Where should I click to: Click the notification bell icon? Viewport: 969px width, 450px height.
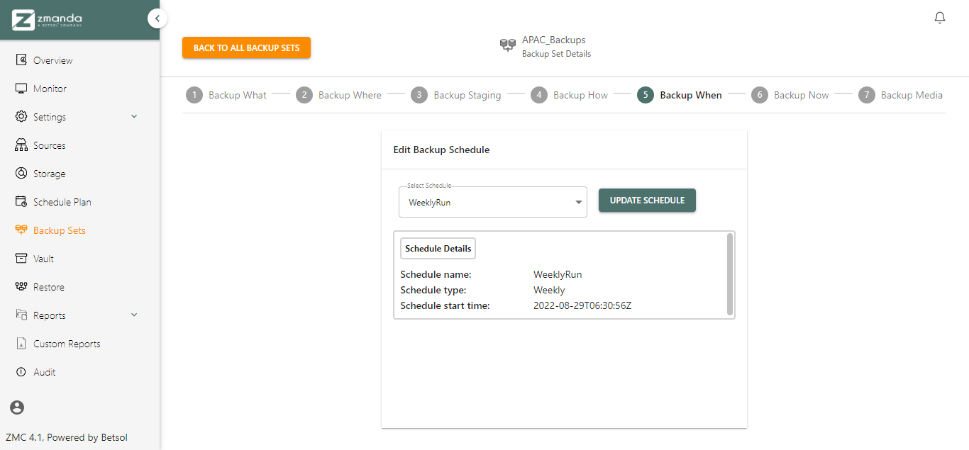[x=940, y=18]
